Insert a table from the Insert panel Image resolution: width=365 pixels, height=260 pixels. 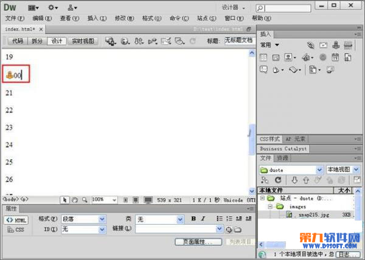(x=264, y=58)
